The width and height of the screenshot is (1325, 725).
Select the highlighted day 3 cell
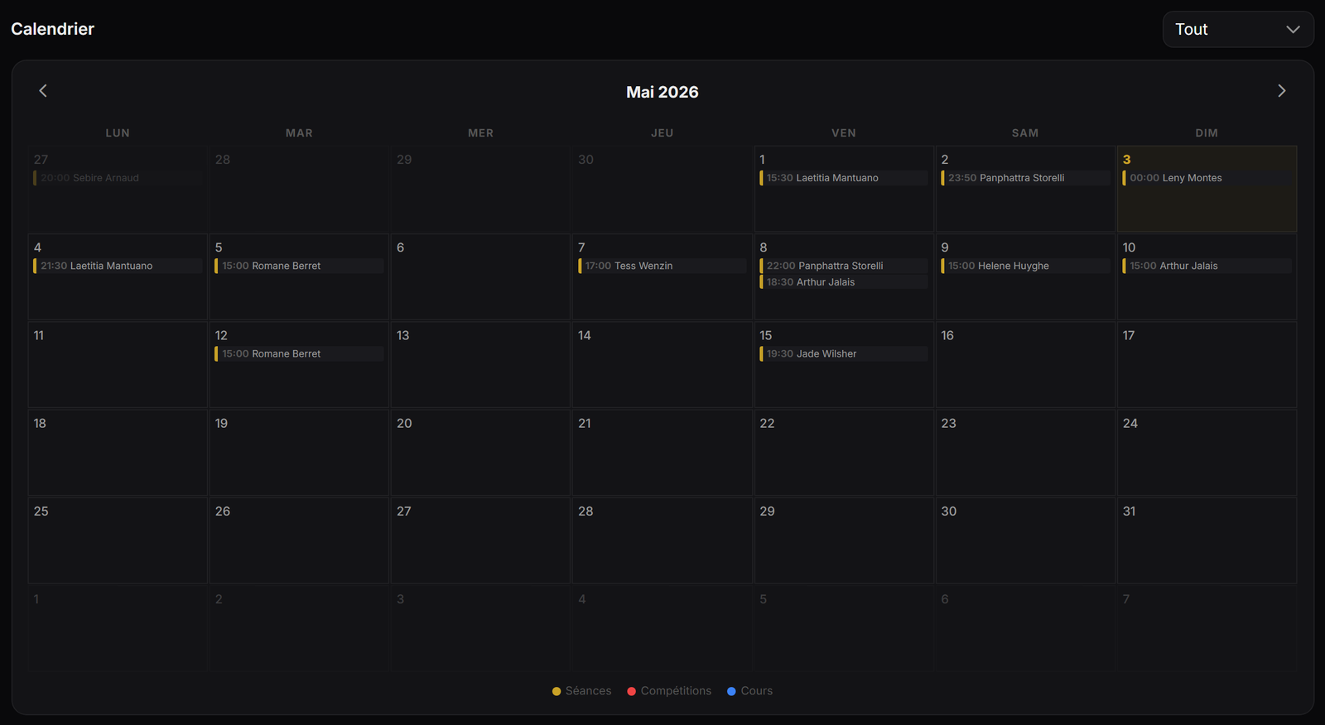coord(1207,189)
